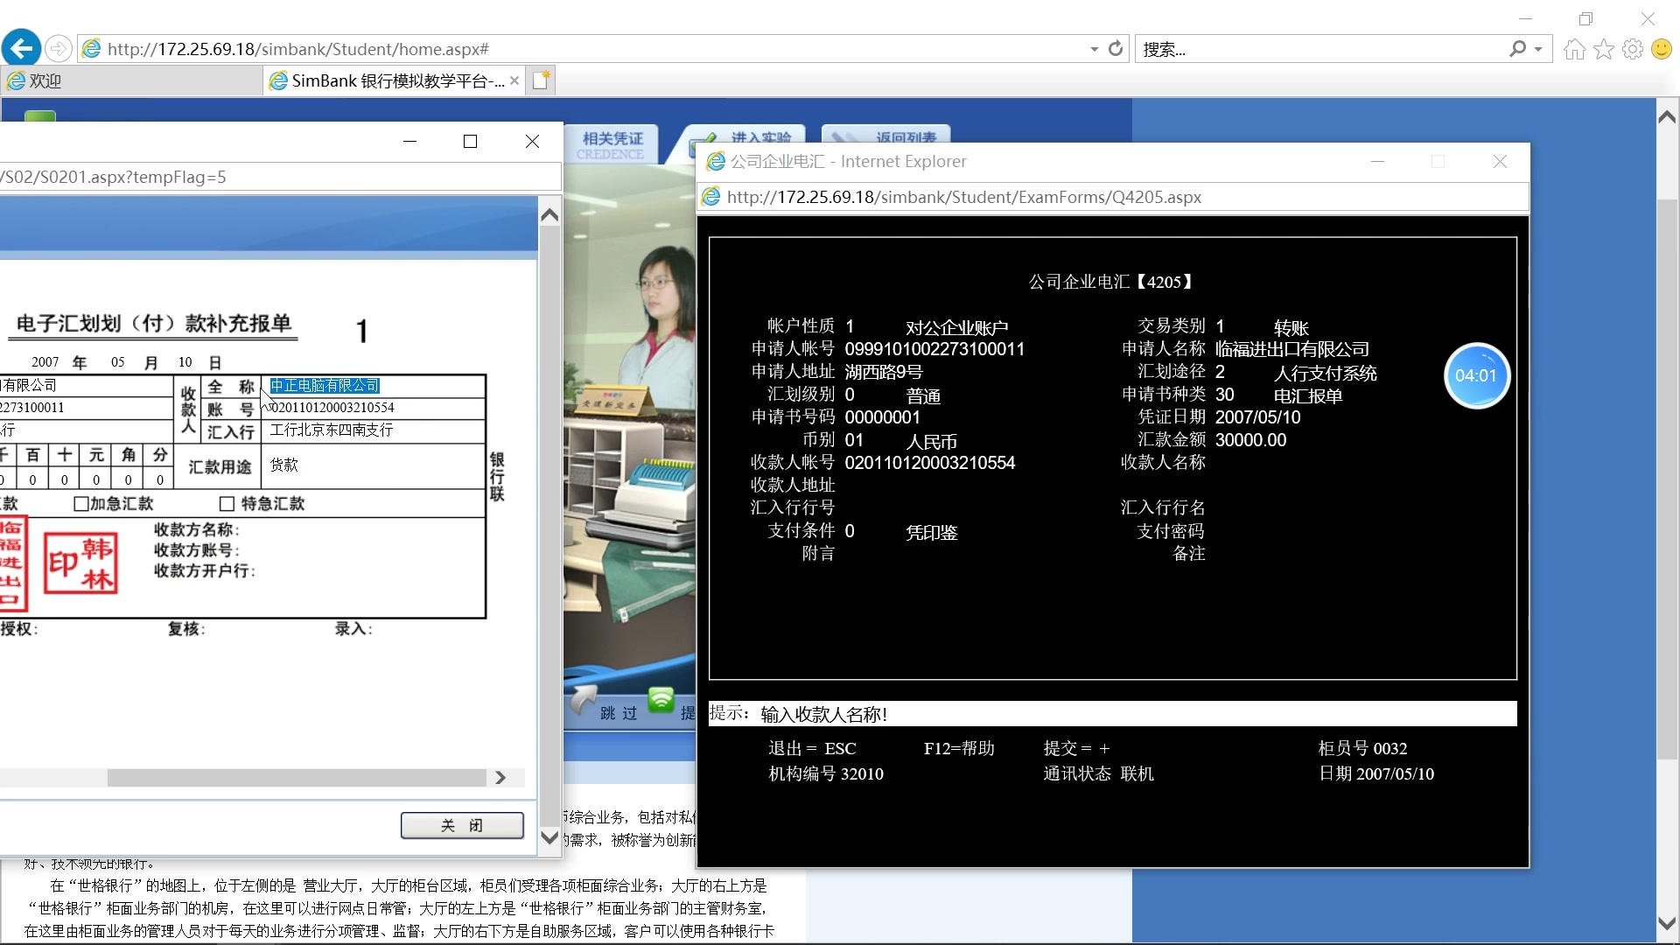Click the 搜索 search input field
The width and height of the screenshot is (1680, 945).
click(x=1321, y=50)
